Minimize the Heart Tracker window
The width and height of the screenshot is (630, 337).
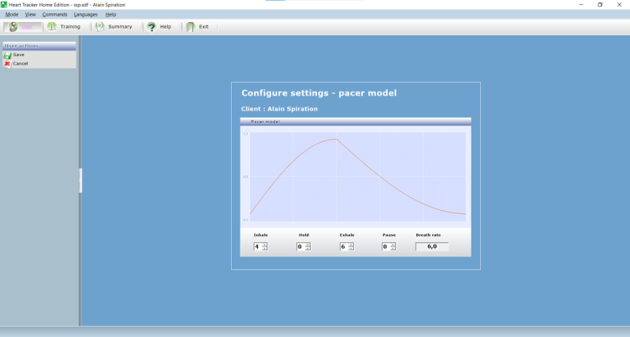581,5
